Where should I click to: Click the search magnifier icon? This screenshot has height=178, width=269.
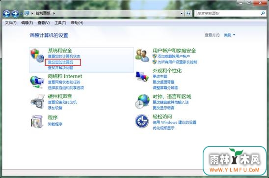tap(263, 13)
